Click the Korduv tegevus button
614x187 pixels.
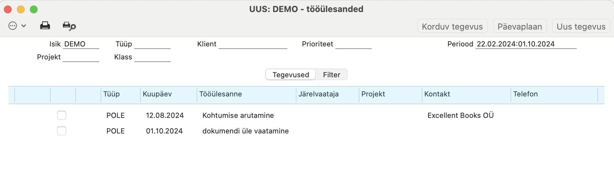(452, 26)
